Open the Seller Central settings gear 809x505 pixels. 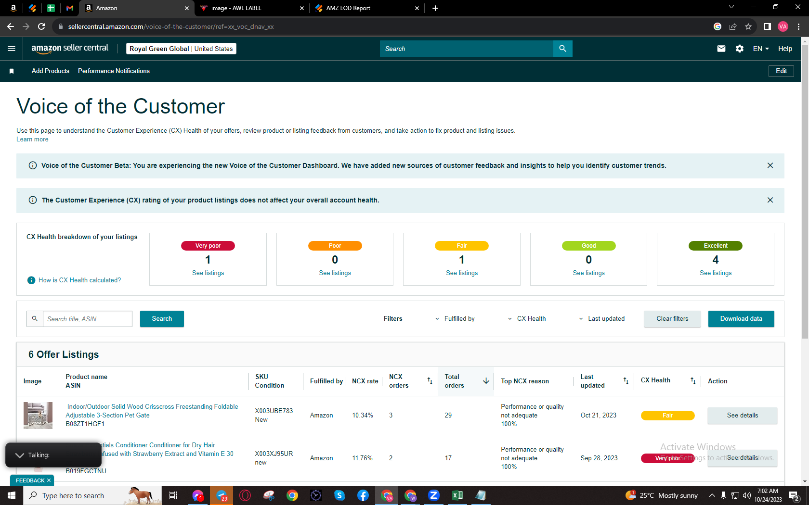tap(740, 49)
